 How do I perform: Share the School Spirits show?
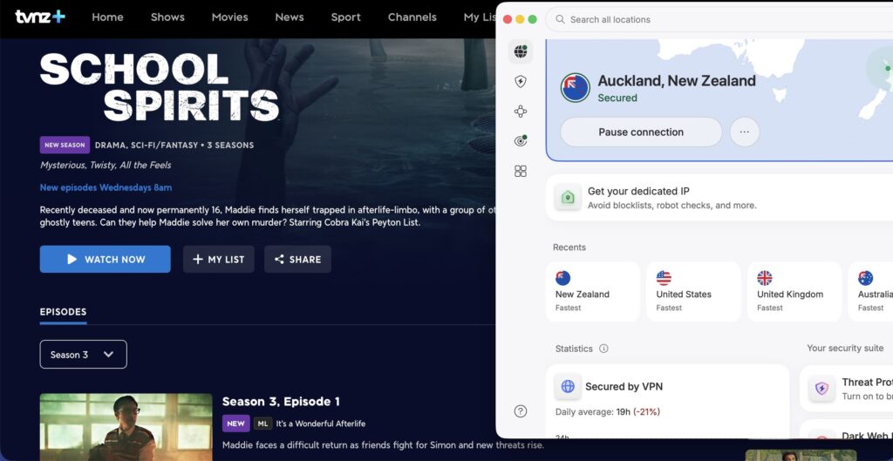point(298,259)
